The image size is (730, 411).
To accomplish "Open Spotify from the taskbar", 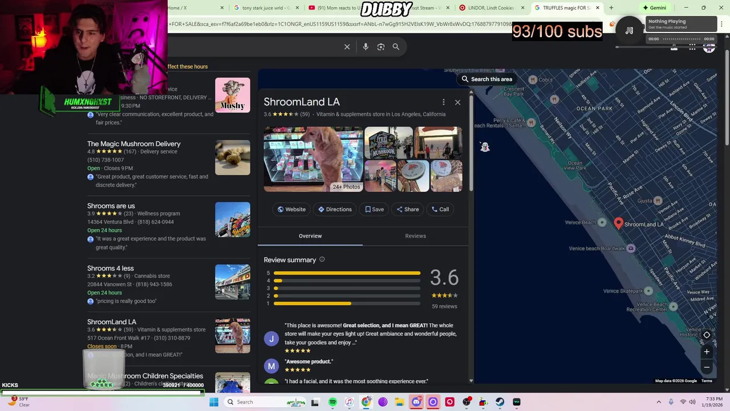I will [332, 402].
